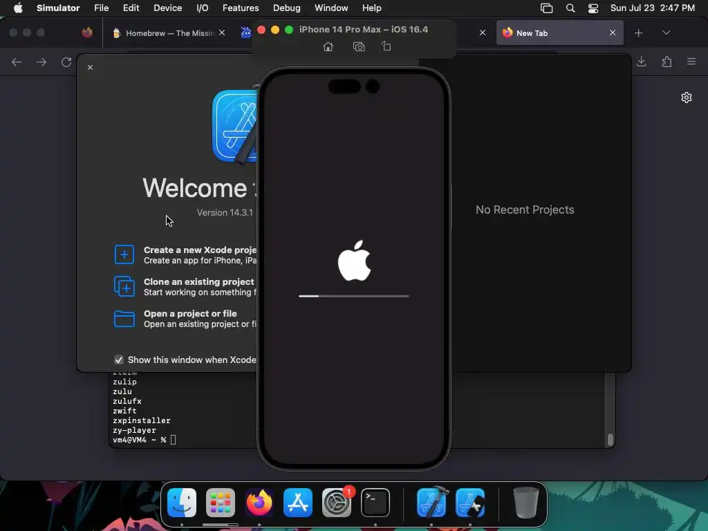The height and width of the screenshot is (531, 708).
Task: Click Firefox back arrow
Action: (17, 62)
